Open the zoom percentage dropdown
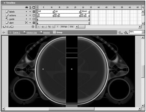 pos(143,32)
